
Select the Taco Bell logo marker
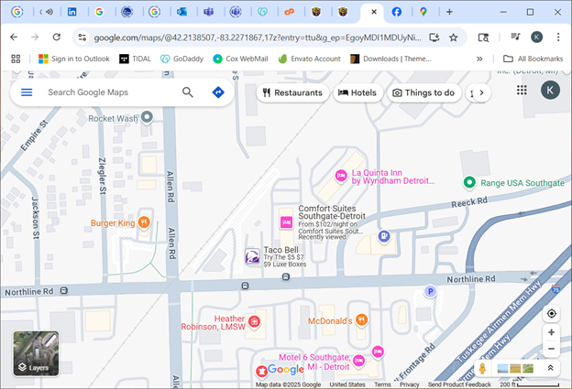[252, 256]
